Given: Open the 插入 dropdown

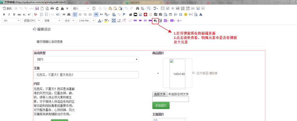Looking at the screenshot, I should (81, 8).
